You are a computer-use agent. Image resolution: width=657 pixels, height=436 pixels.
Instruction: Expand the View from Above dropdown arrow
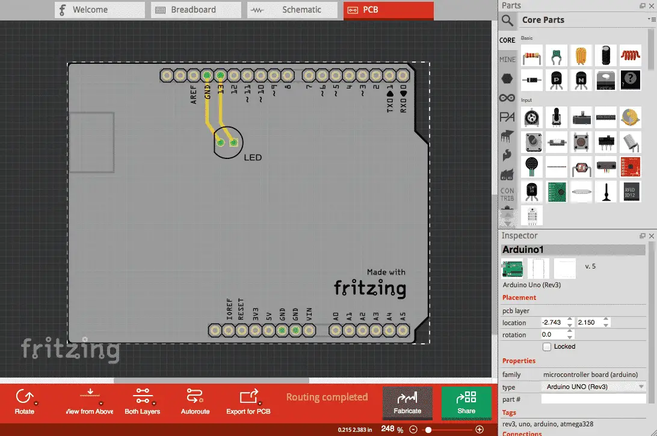101,403
